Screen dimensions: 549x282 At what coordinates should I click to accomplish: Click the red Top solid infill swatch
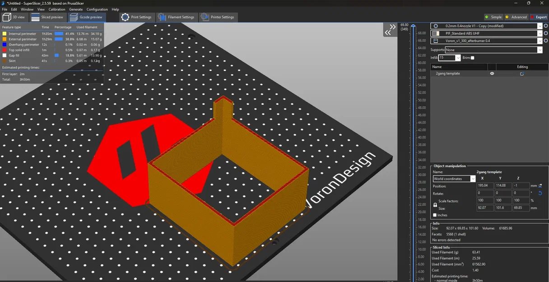tap(5, 50)
